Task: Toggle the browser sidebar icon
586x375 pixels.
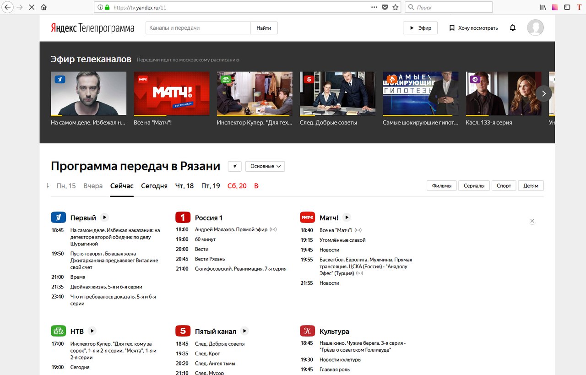Action: point(567,7)
